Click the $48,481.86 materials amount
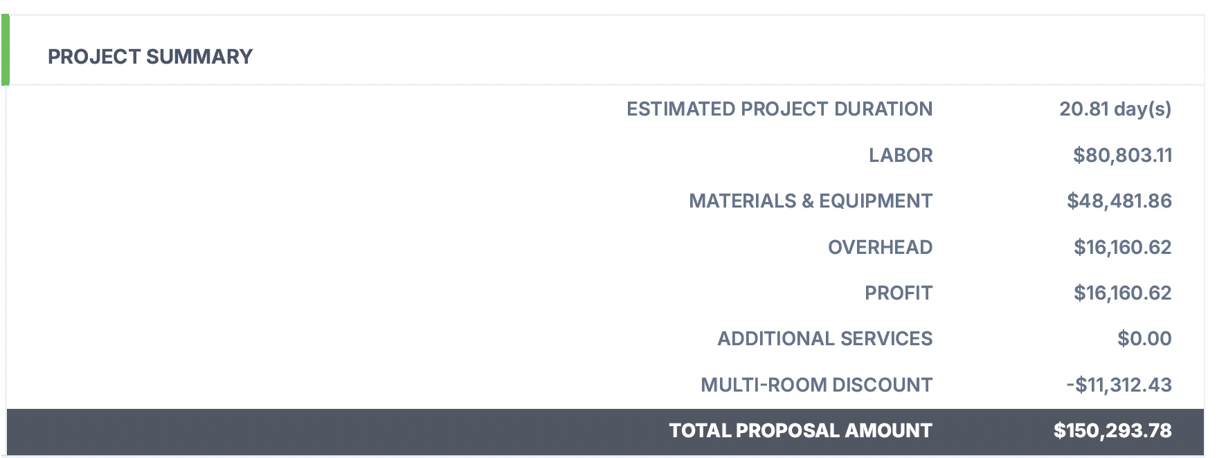Screen dimensions: 1217x458 tap(1119, 201)
